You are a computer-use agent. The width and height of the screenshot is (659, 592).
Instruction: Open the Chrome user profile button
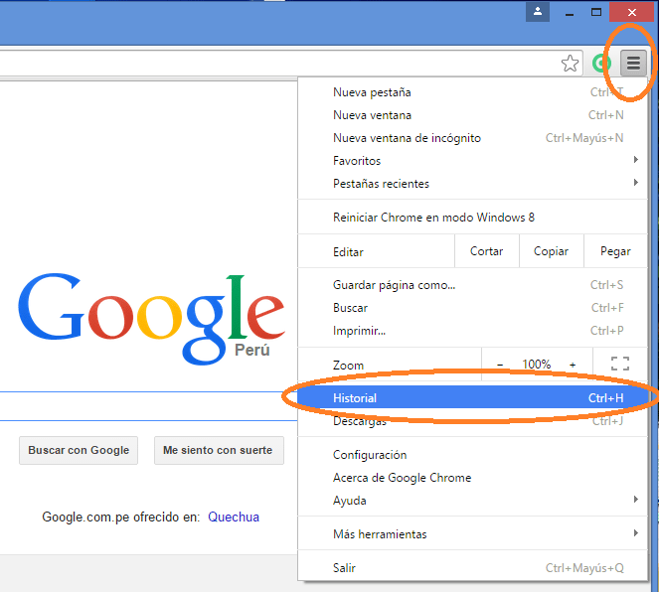tap(538, 12)
